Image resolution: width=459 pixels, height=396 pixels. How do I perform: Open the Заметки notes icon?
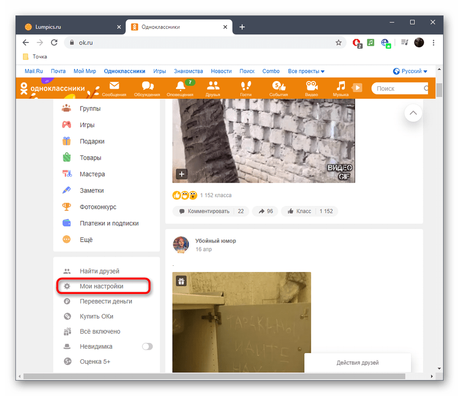[x=68, y=190]
